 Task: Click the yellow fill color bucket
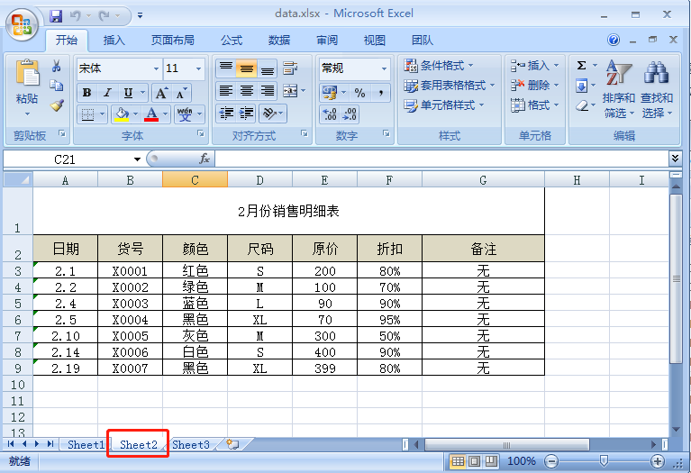(x=122, y=114)
